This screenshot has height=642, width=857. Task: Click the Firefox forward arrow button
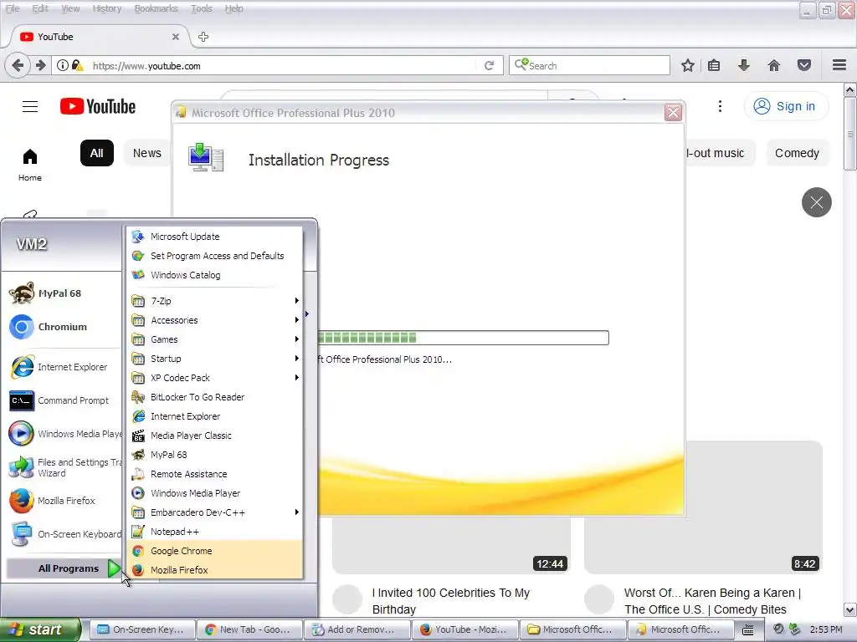(40, 65)
